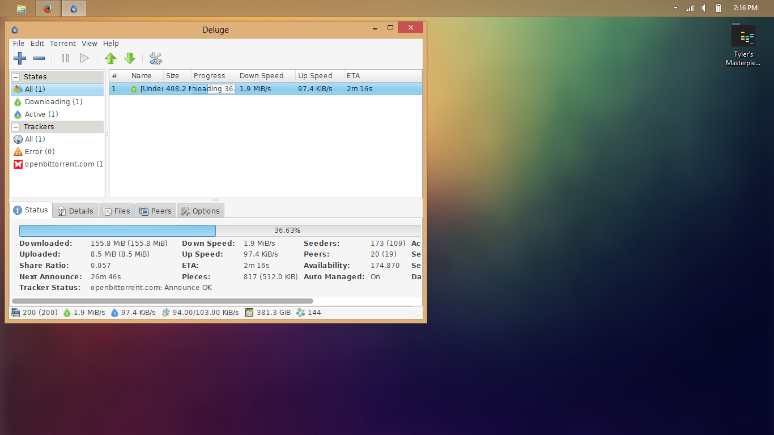
Task: Open the View menu
Action: pyautogui.click(x=90, y=43)
